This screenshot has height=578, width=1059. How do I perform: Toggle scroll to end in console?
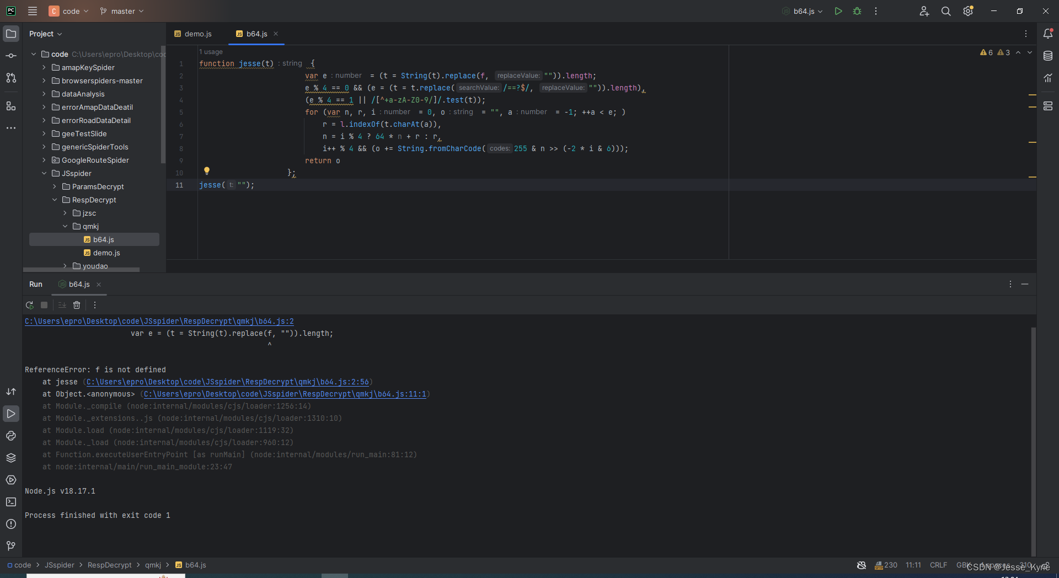pyautogui.click(x=62, y=305)
